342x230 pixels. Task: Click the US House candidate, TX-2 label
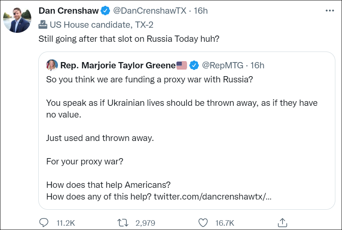[x=101, y=25]
